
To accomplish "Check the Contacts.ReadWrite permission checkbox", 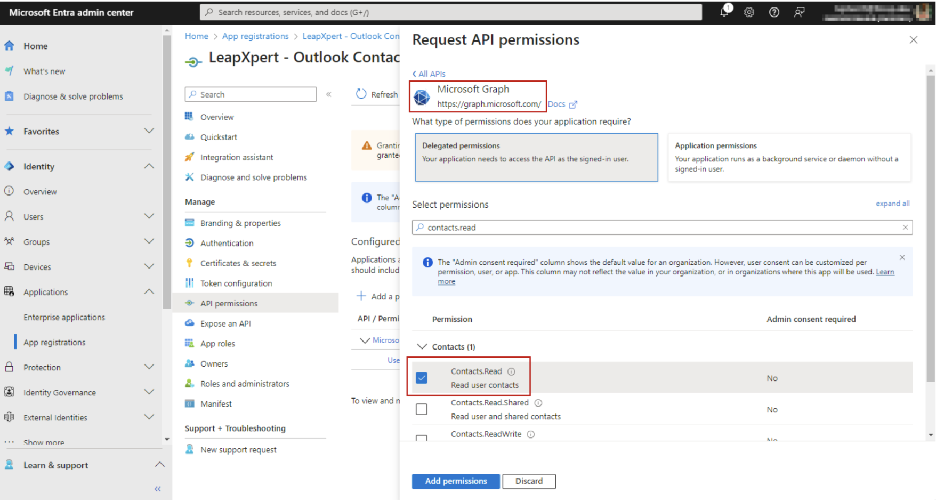I will 422,438.
